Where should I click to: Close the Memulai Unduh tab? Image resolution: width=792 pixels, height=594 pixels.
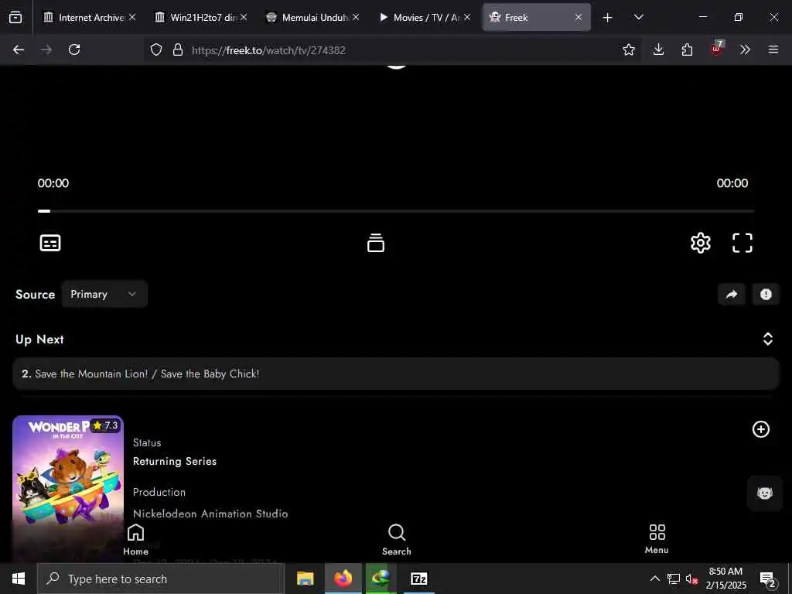[x=356, y=17]
